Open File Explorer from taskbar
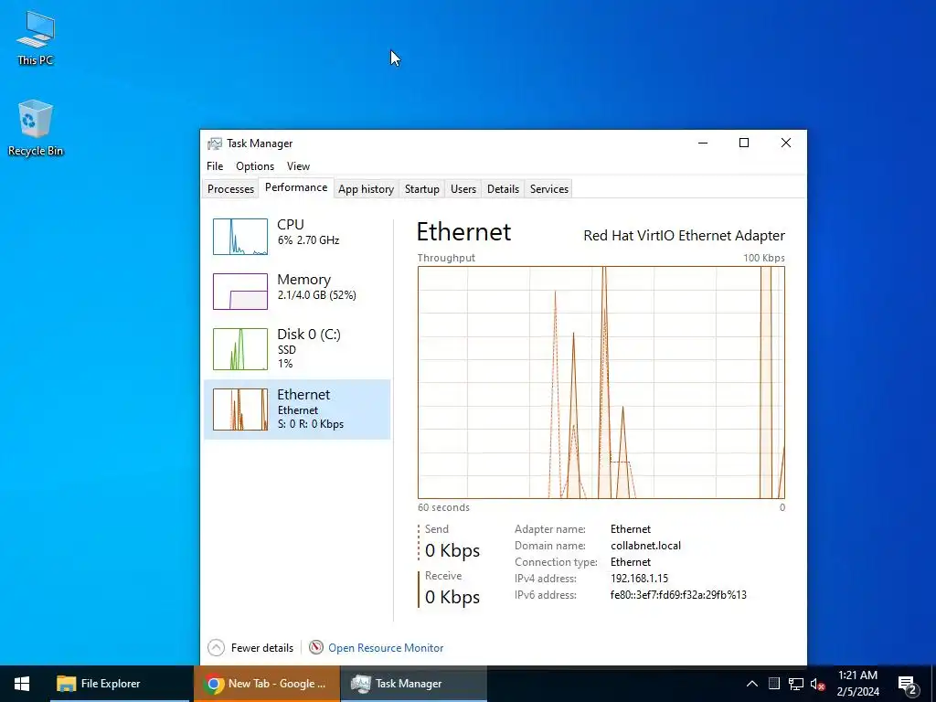936x702 pixels. point(120,684)
